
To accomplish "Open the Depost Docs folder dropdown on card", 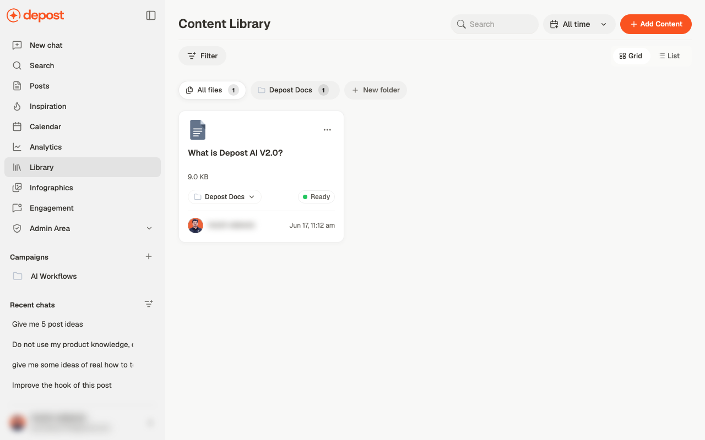I will pos(225,197).
